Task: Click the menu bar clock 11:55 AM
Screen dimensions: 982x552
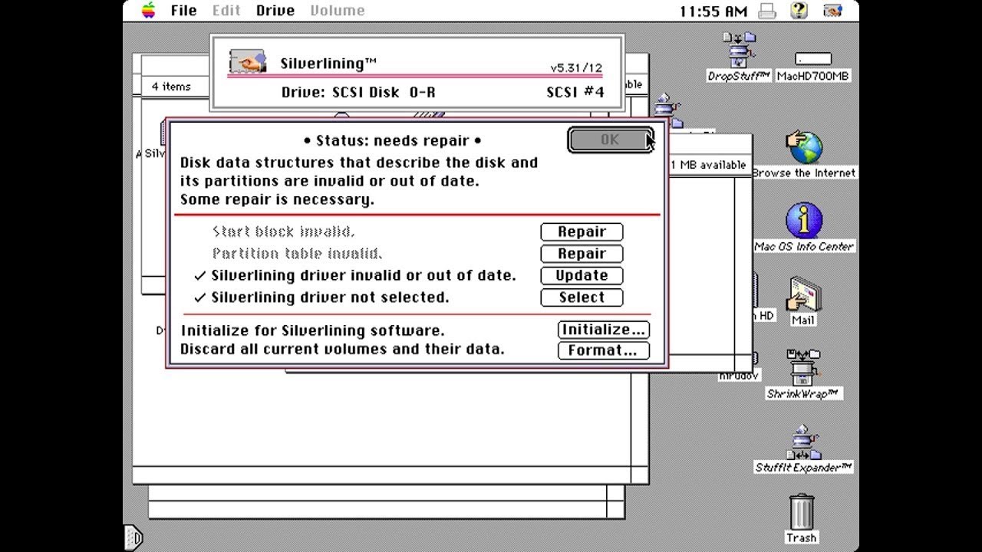Action: click(713, 11)
